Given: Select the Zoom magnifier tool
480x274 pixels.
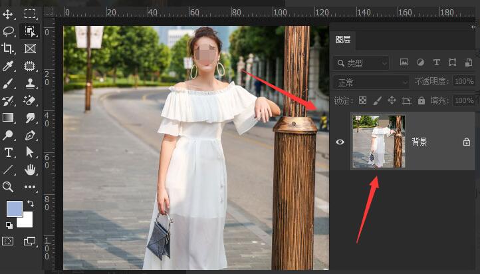Looking at the screenshot, I should pos(9,187).
